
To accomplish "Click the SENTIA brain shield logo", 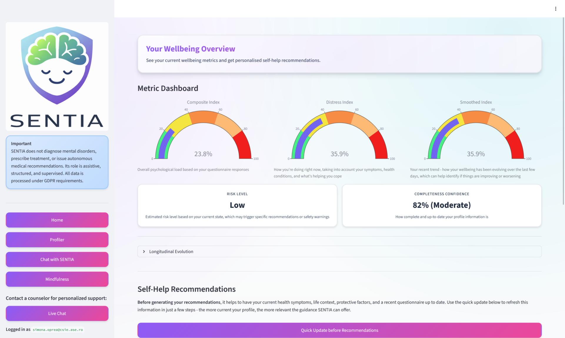I will pos(57,76).
